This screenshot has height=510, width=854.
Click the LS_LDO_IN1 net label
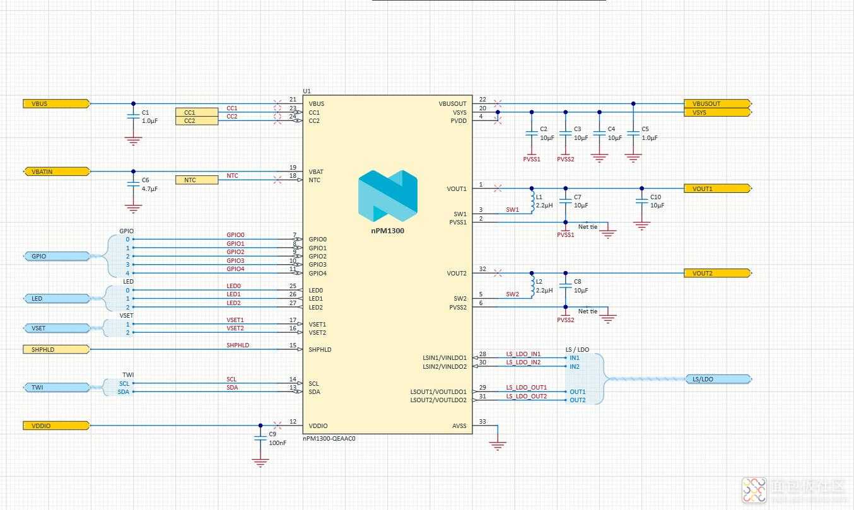click(523, 354)
